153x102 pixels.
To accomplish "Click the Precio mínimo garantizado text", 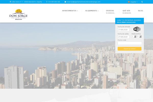I will (x=126, y=22).
